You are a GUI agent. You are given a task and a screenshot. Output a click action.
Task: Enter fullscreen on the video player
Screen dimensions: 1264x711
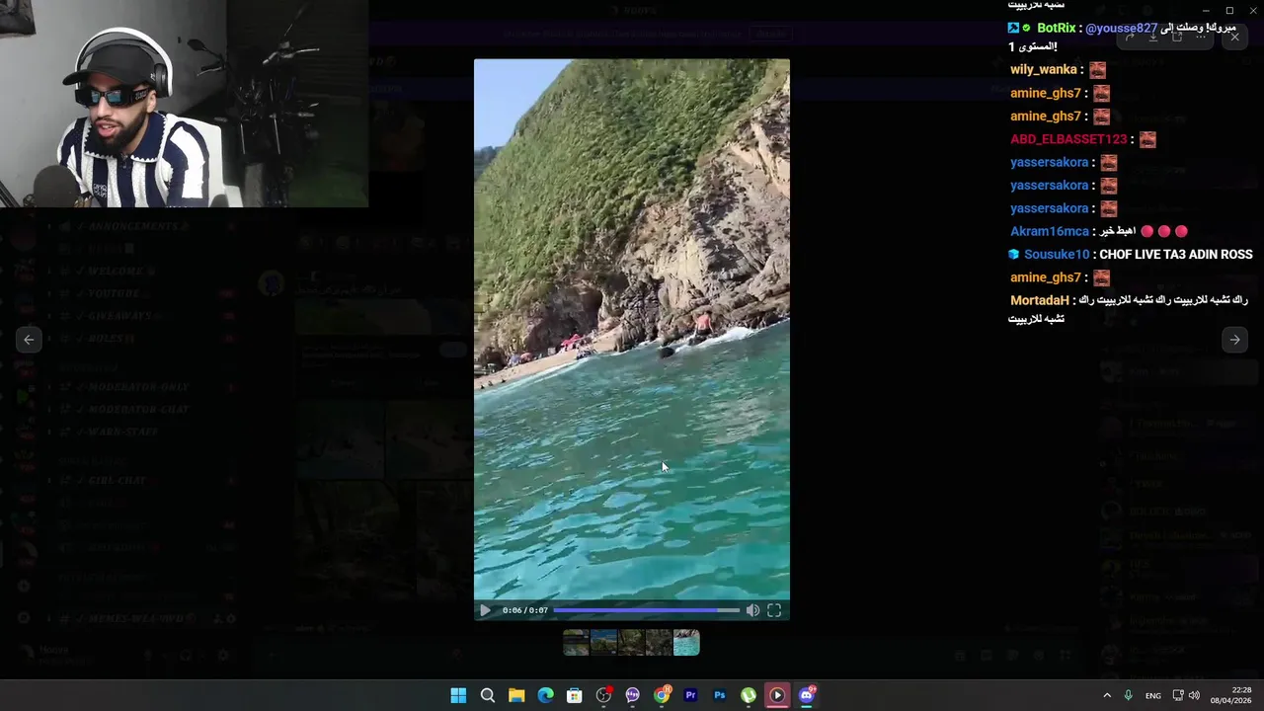pyautogui.click(x=774, y=610)
